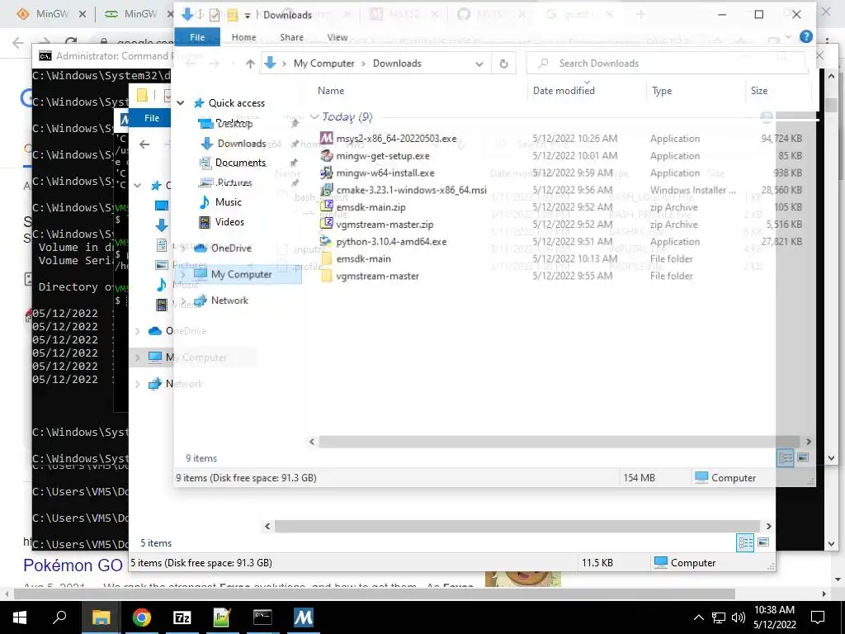Go up one level with the up arrow
845x634 pixels.
(x=250, y=64)
